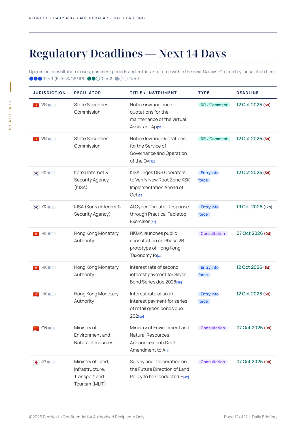
Task: Click the Hong Kong flag in the retail green bonds row
Action: (36, 294)
